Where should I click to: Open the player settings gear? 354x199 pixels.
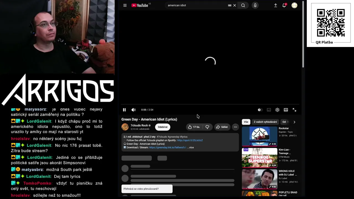coord(277,110)
